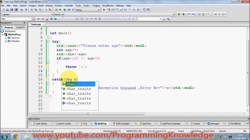
Task: Click the Copy toolbar icon
Action: pyautogui.click(x=36, y=10)
